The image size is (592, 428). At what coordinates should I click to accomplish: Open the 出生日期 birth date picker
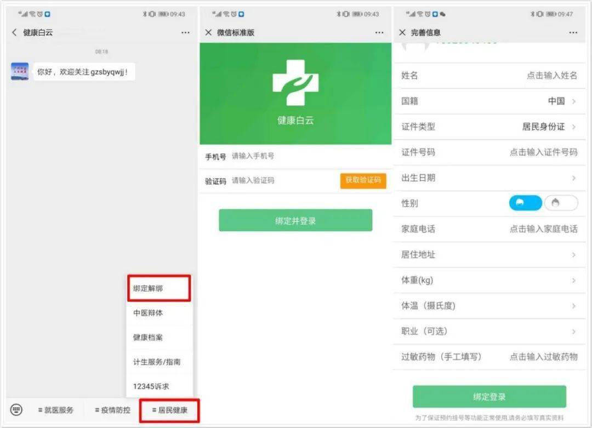click(x=573, y=178)
